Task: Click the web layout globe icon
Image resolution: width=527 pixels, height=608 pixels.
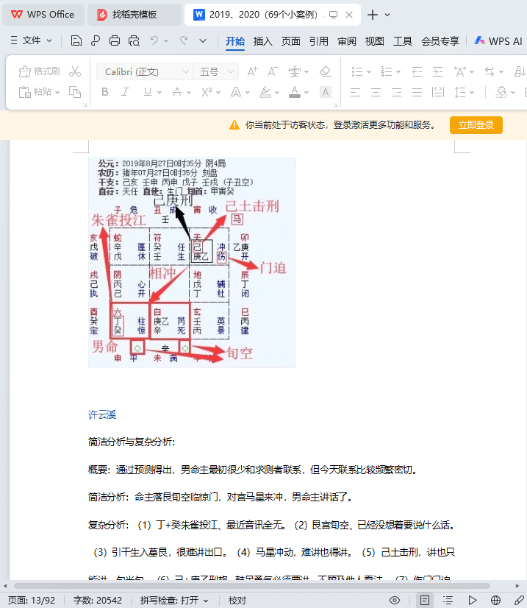Action: 495,600
